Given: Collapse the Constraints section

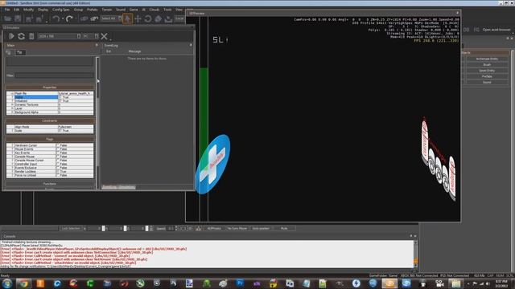Looking at the screenshot, I should [x=50, y=121].
